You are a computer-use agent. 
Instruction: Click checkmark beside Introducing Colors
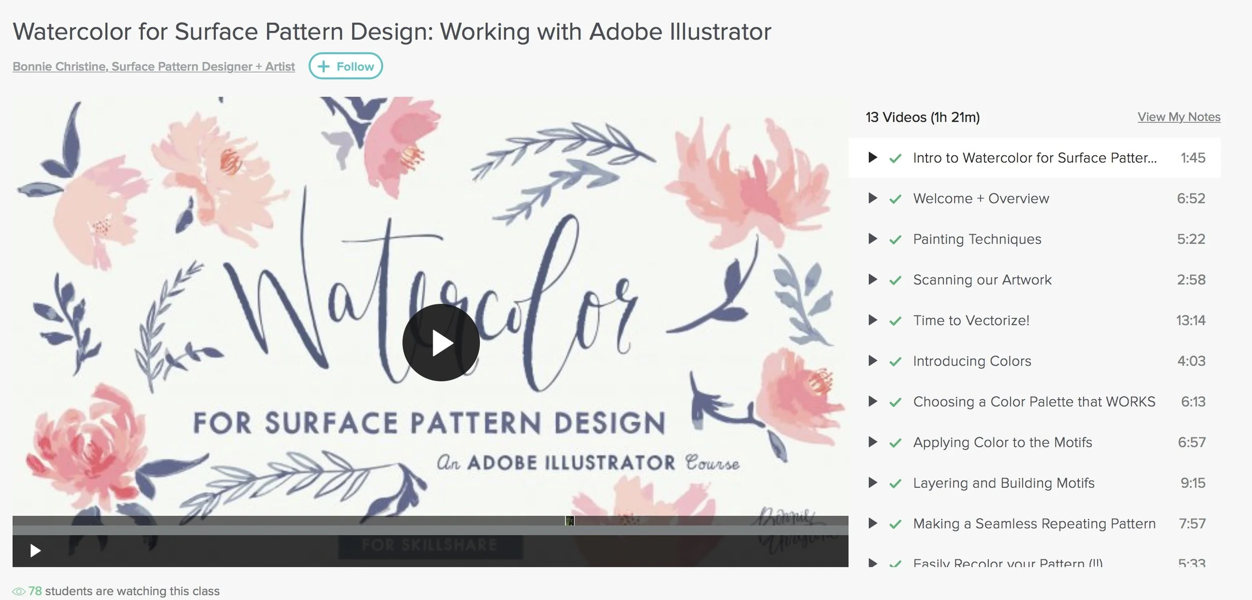tap(895, 362)
